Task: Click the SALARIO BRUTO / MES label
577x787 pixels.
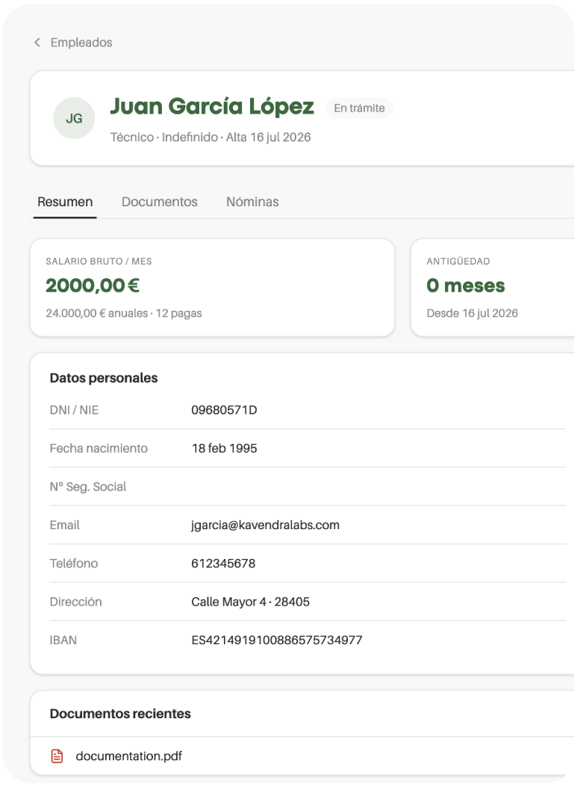Action: coord(99,262)
